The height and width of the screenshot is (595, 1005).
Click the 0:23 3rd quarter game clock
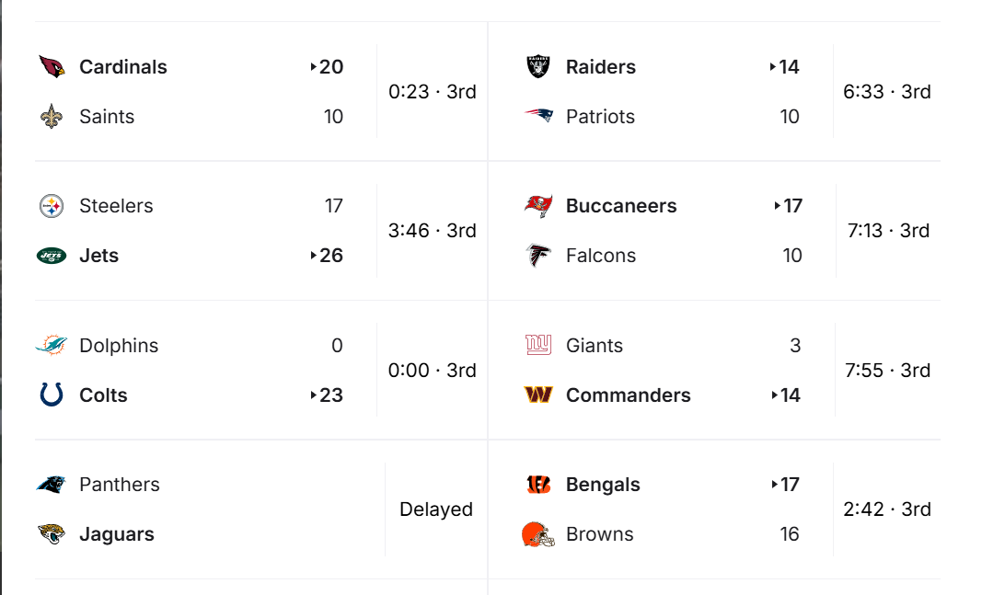(x=433, y=92)
